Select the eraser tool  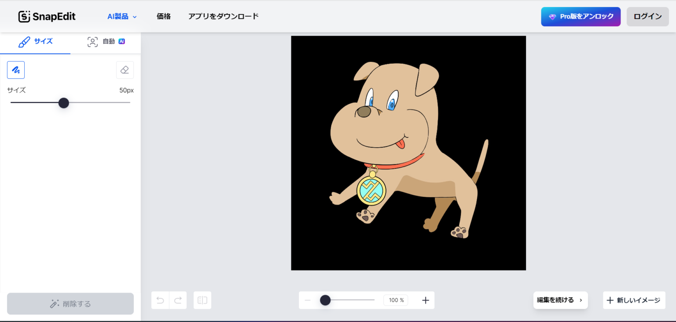coord(125,69)
